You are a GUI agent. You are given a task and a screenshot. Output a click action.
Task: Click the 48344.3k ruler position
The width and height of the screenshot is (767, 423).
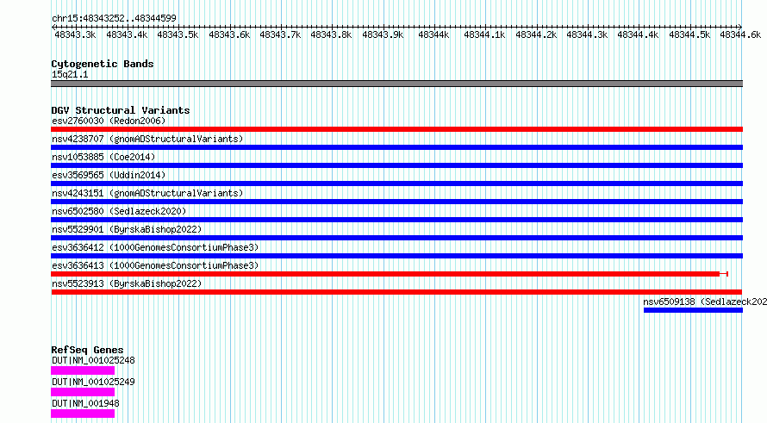587,34
